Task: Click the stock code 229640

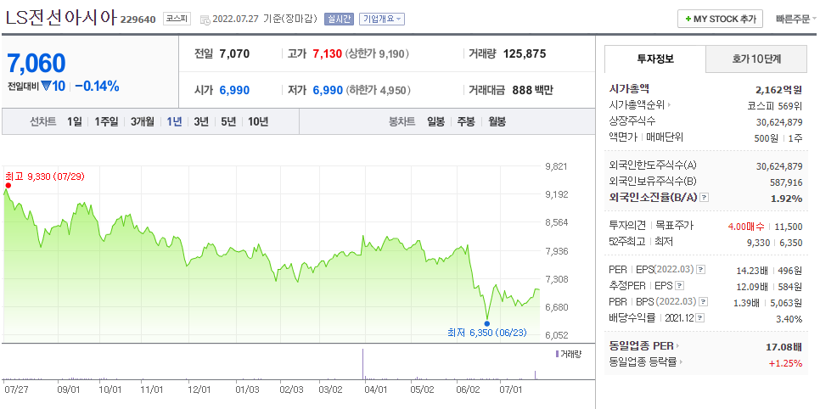Action: pos(138,20)
